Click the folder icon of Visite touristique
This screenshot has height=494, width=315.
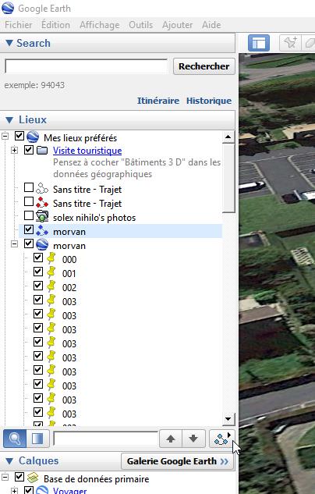click(42, 151)
